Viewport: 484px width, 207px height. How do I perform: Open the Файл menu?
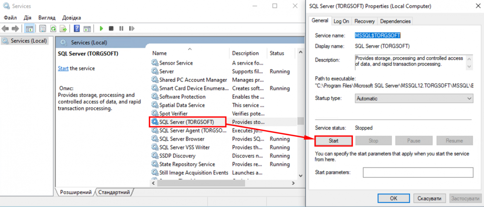[x=10, y=18]
